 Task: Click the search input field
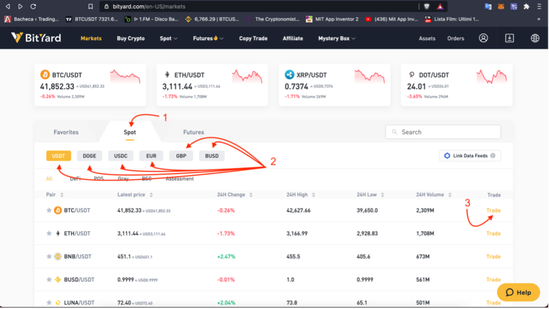[443, 131]
